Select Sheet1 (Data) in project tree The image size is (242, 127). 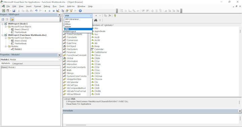click(21, 41)
